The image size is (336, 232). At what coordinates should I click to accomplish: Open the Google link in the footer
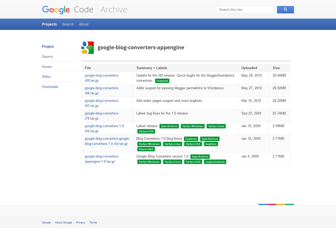46,222
